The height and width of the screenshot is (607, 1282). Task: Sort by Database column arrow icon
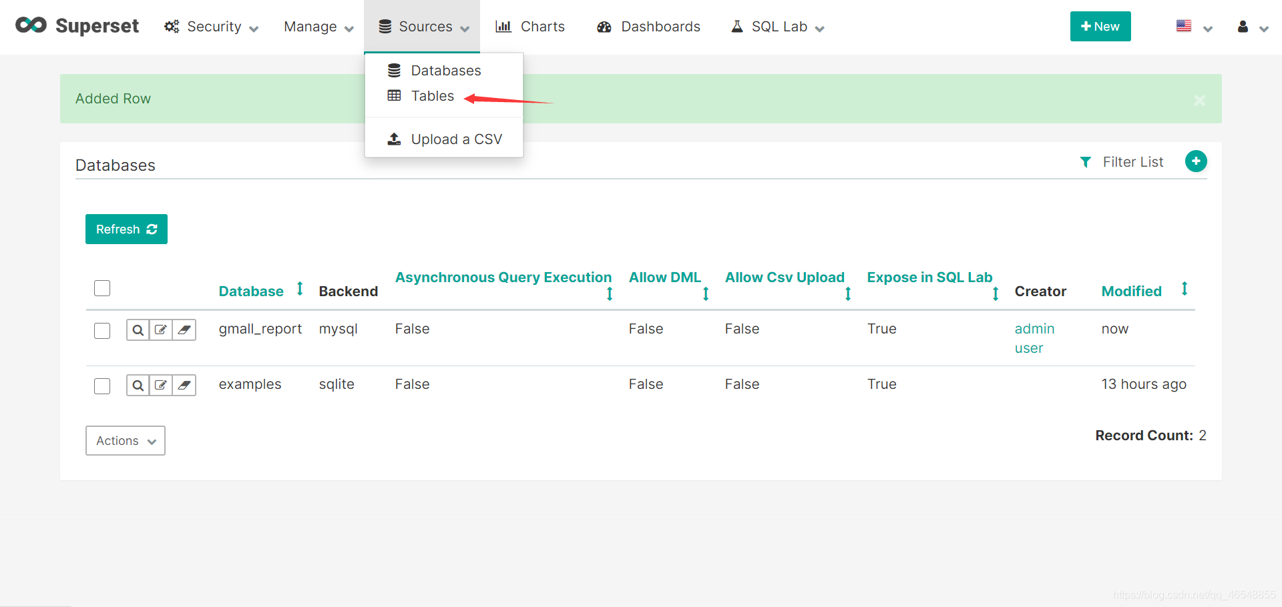(300, 288)
